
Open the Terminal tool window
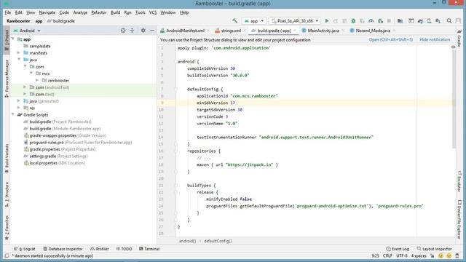tap(149, 249)
